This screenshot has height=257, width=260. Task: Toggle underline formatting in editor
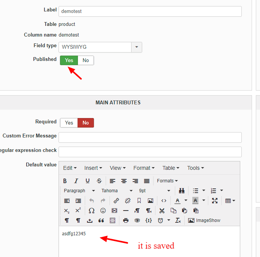[87, 181]
